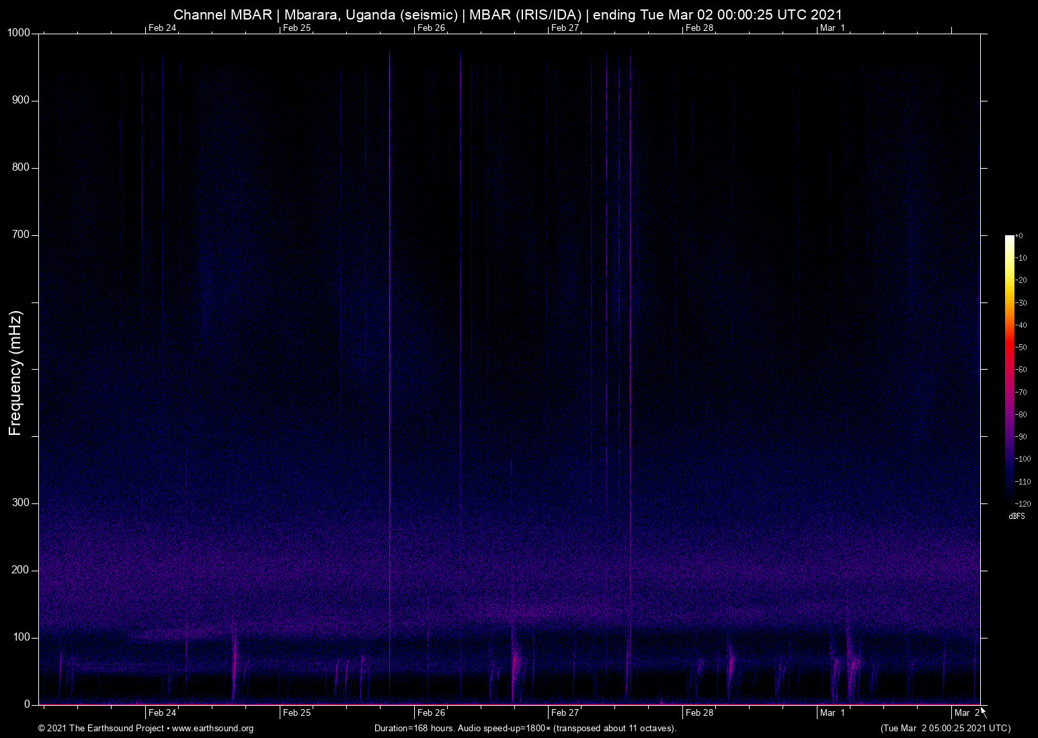Image resolution: width=1038 pixels, height=738 pixels.
Task: Click the Feb 27 label on bottom axis
Action: point(565,713)
